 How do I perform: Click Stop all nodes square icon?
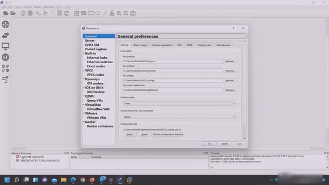pos(60,13)
